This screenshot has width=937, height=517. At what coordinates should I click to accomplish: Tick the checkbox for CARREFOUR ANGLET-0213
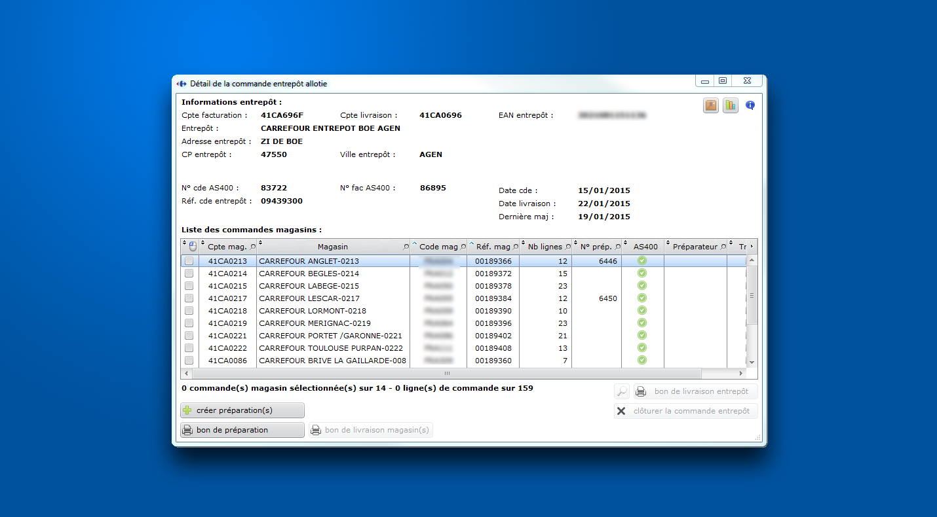coord(189,261)
